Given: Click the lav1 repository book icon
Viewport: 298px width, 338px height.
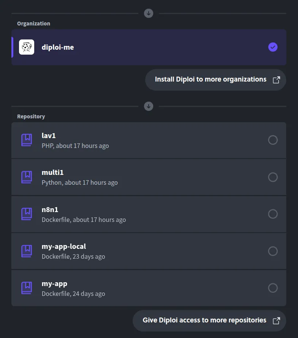Looking at the screenshot, I should 27,140.
